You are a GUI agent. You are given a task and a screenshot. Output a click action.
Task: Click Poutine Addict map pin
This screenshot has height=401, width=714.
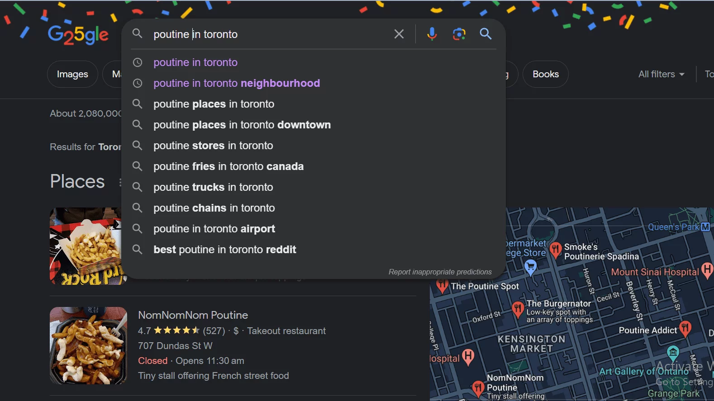[685, 329]
